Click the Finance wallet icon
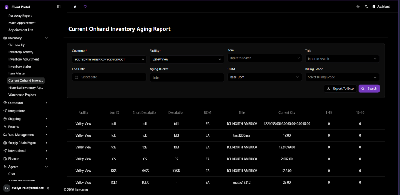Viewport: 400px width, 195px height. [5, 158]
